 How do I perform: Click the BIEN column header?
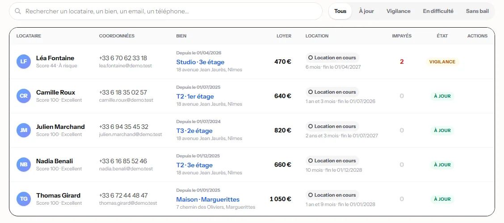(181, 36)
